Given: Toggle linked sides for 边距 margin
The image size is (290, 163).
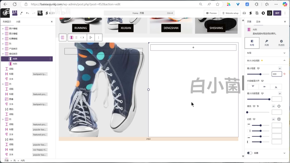Looking at the screenshot, I should point(279,119).
